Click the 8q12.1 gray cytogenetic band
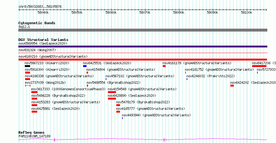This screenshot has height=143, width=276. (x=143, y=30)
